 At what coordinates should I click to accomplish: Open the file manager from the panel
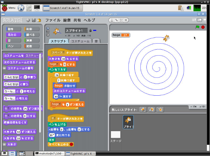tap(29, 8)
